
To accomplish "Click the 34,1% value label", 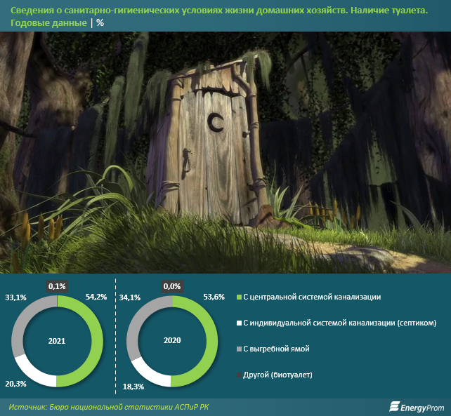I will 131,297.
